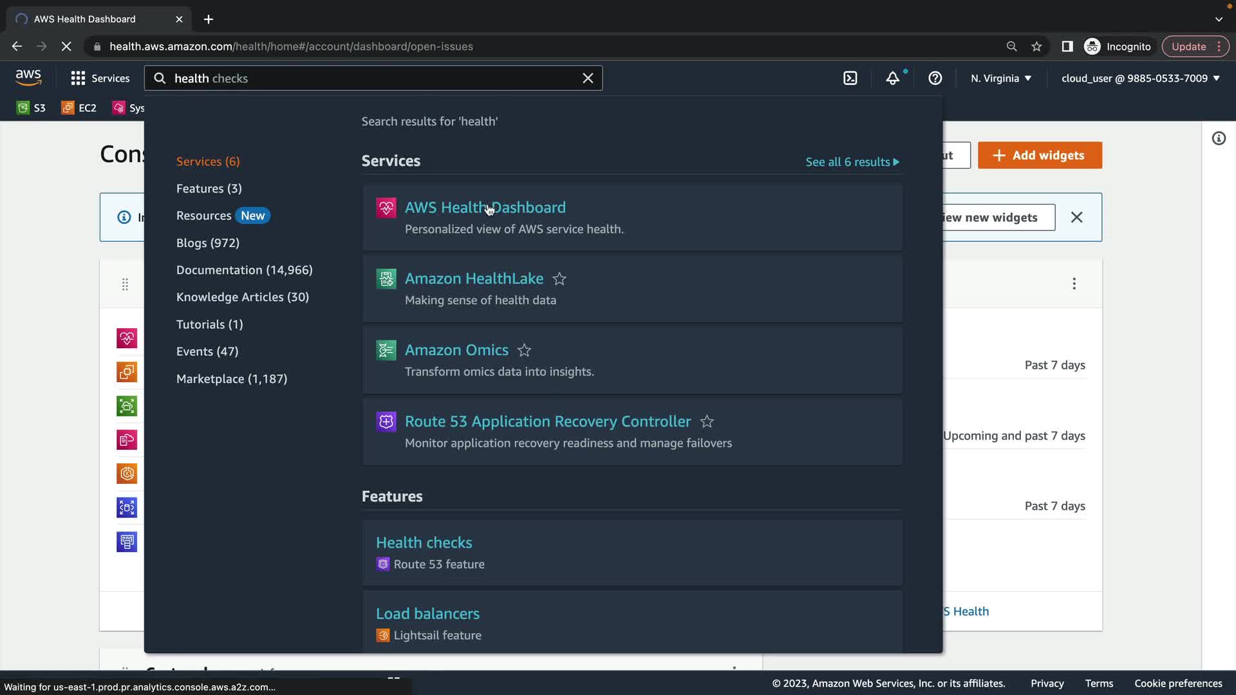Click the help question mark icon
The image size is (1236, 695).
coord(935,79)
